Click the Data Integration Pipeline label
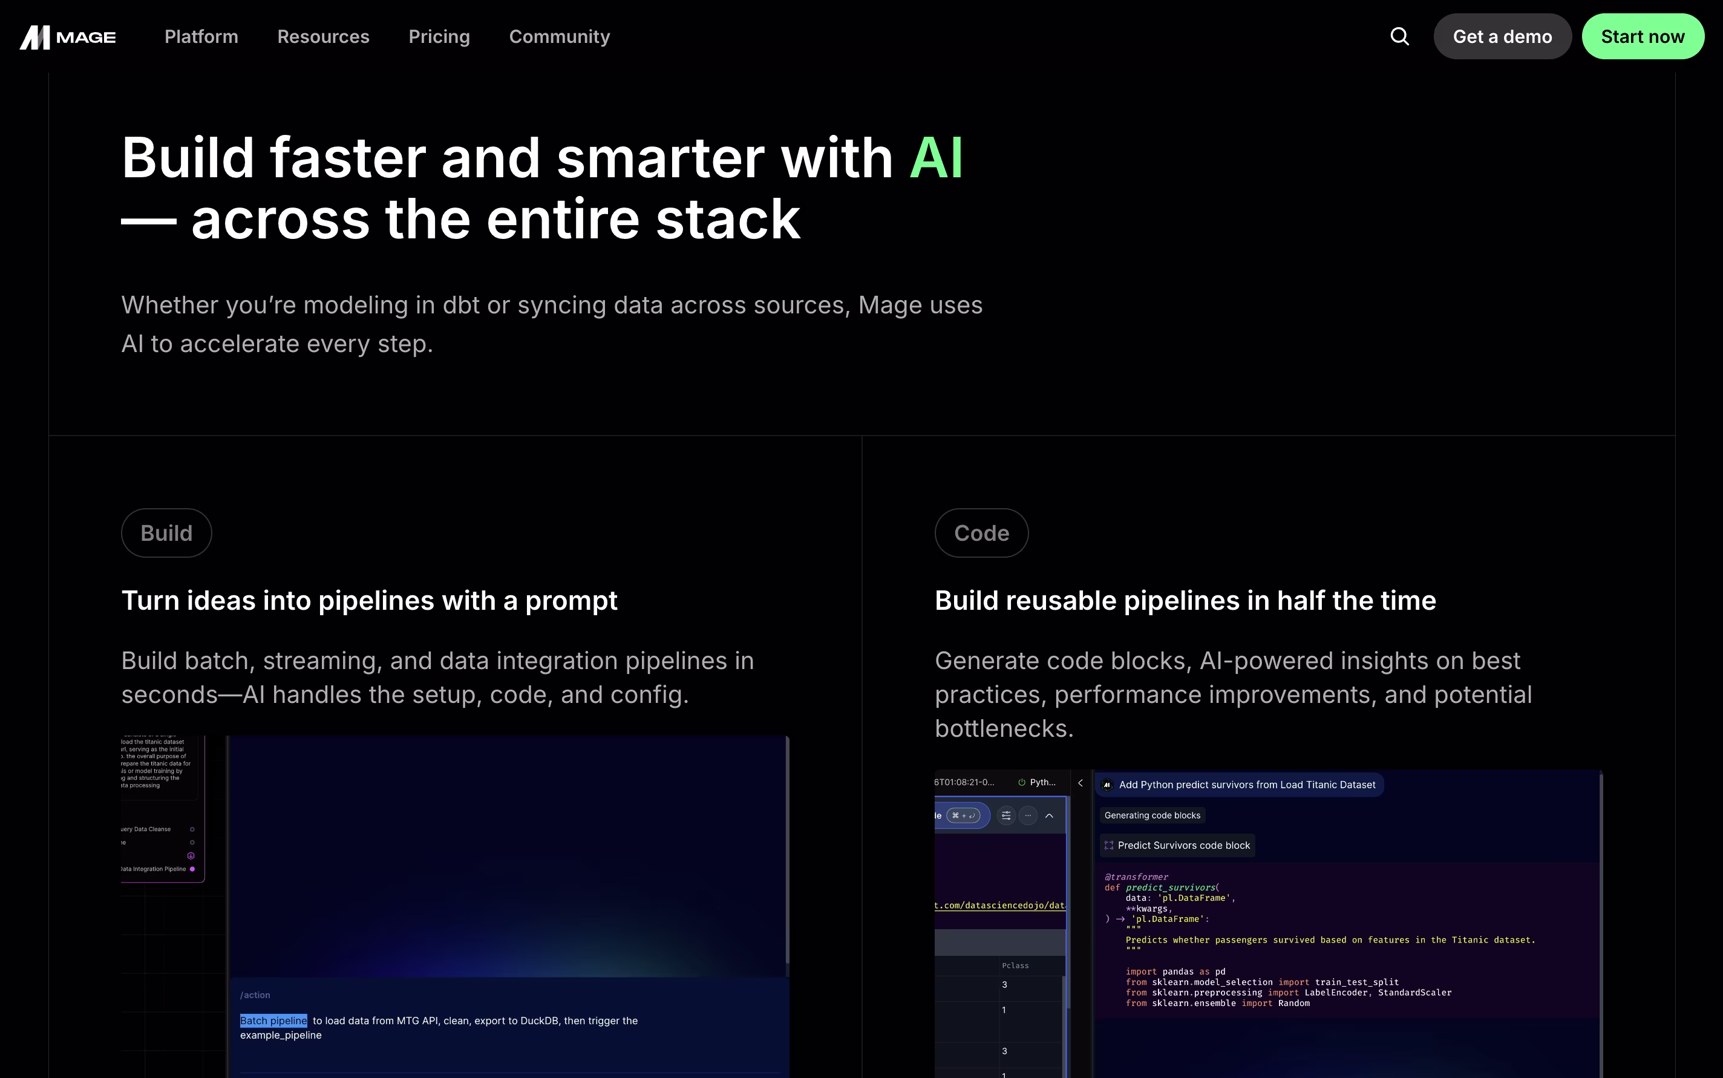 coord(153,869)
